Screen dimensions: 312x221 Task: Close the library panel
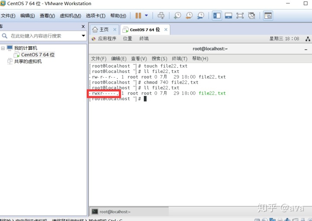(x=83, y=26)
